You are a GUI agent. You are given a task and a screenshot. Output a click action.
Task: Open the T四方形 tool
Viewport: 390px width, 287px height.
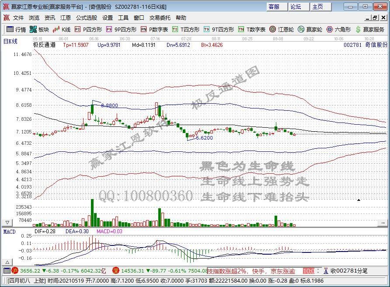(x=186, y=29)
